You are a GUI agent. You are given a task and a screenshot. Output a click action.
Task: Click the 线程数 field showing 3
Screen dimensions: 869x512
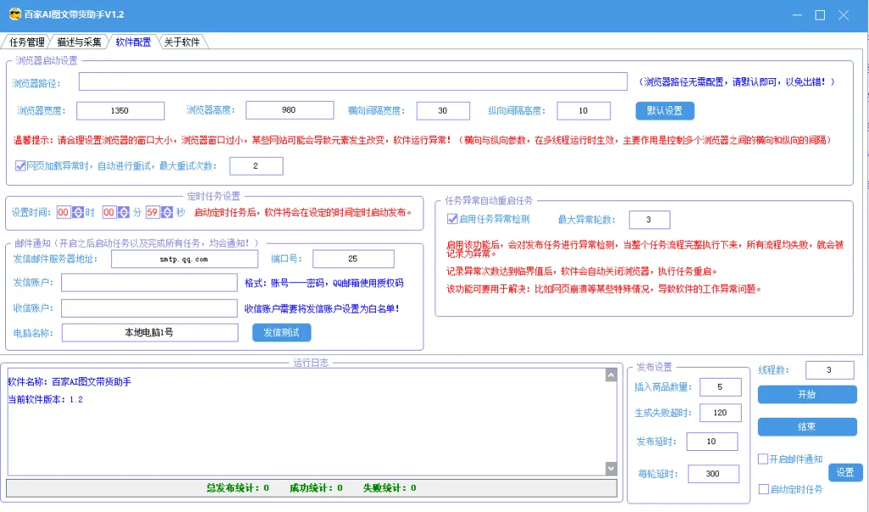(x=829, y=370)
